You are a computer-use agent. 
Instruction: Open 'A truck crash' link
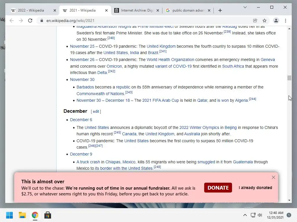tap(88, 162)
